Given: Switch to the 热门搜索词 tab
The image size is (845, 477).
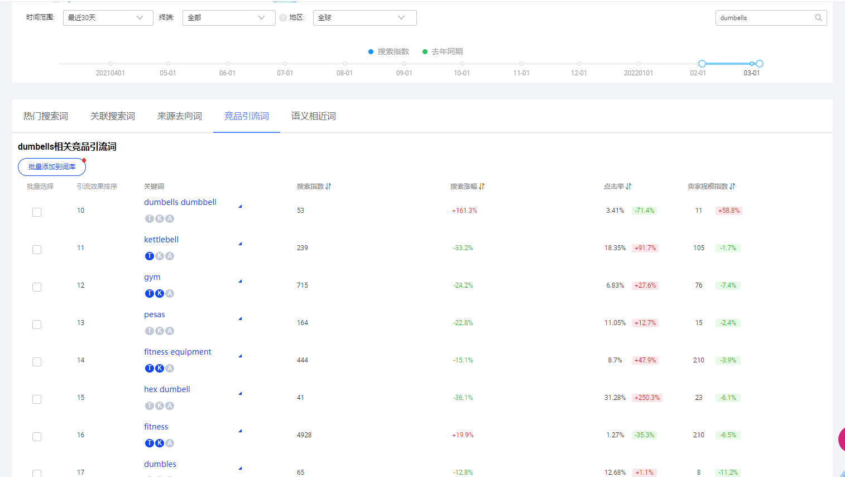Looking at the screenshot, I should 45,116.
